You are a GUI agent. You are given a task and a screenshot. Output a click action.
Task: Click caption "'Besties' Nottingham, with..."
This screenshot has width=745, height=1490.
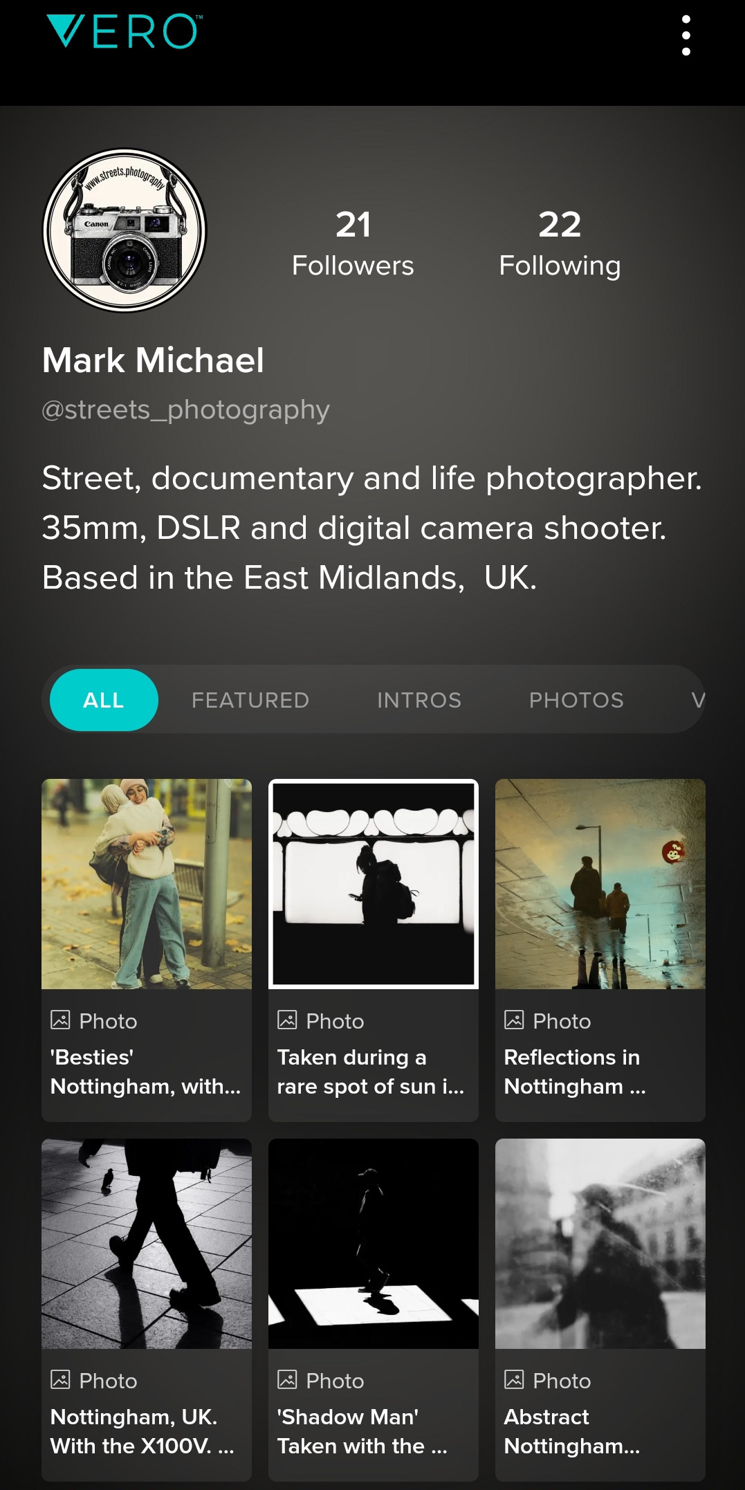[145, 1071]
